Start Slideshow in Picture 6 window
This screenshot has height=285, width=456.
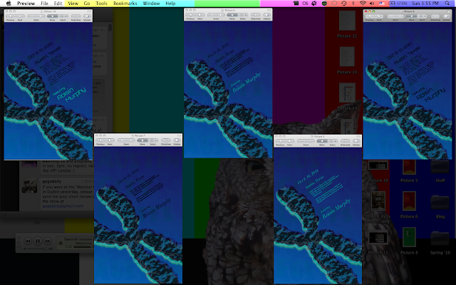click(x=256, y=15)
